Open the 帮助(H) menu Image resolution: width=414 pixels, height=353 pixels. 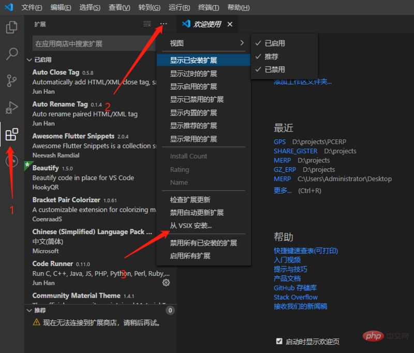point(239,7)
